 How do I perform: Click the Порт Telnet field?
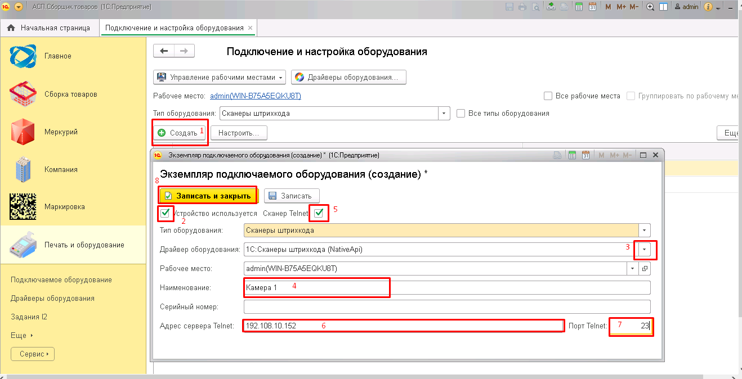click(x=631, y=326)
